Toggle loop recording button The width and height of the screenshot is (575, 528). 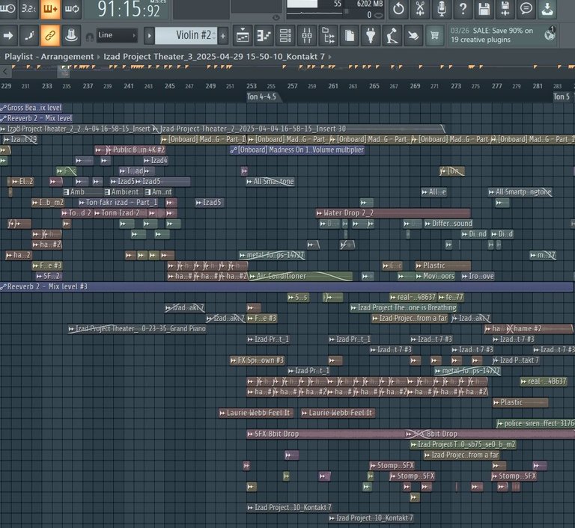[72, 8]
